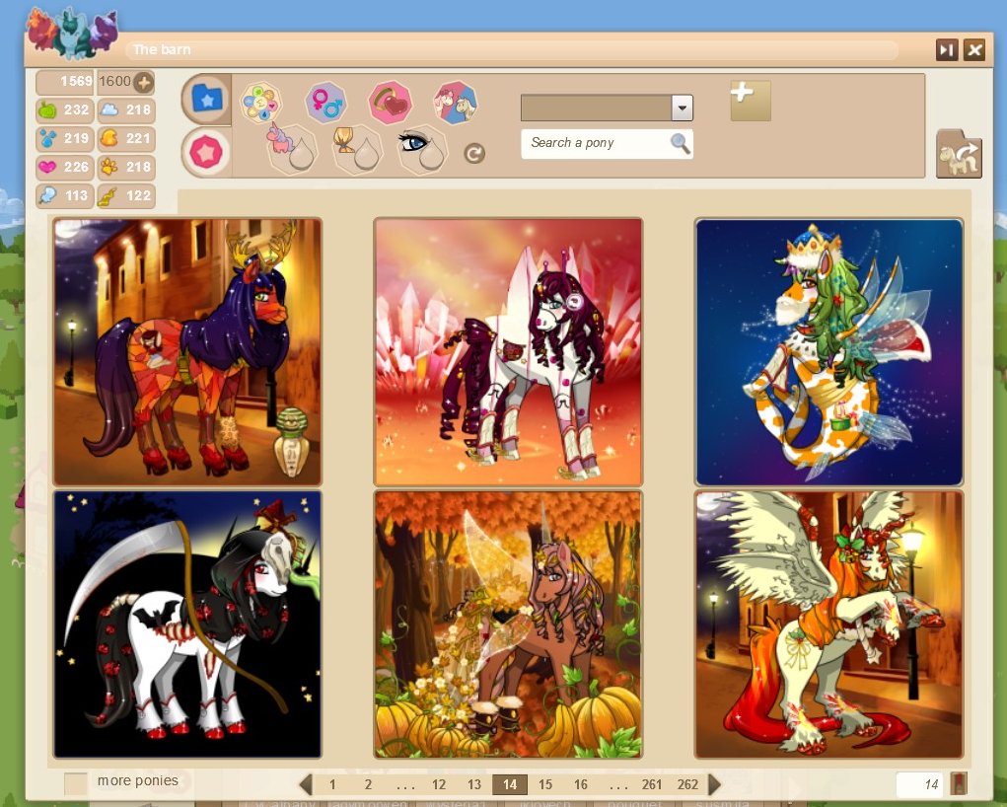The image size is (1007, 807).
Task: Click the plus next to 1600 capacity
Action: pos(143,82)
